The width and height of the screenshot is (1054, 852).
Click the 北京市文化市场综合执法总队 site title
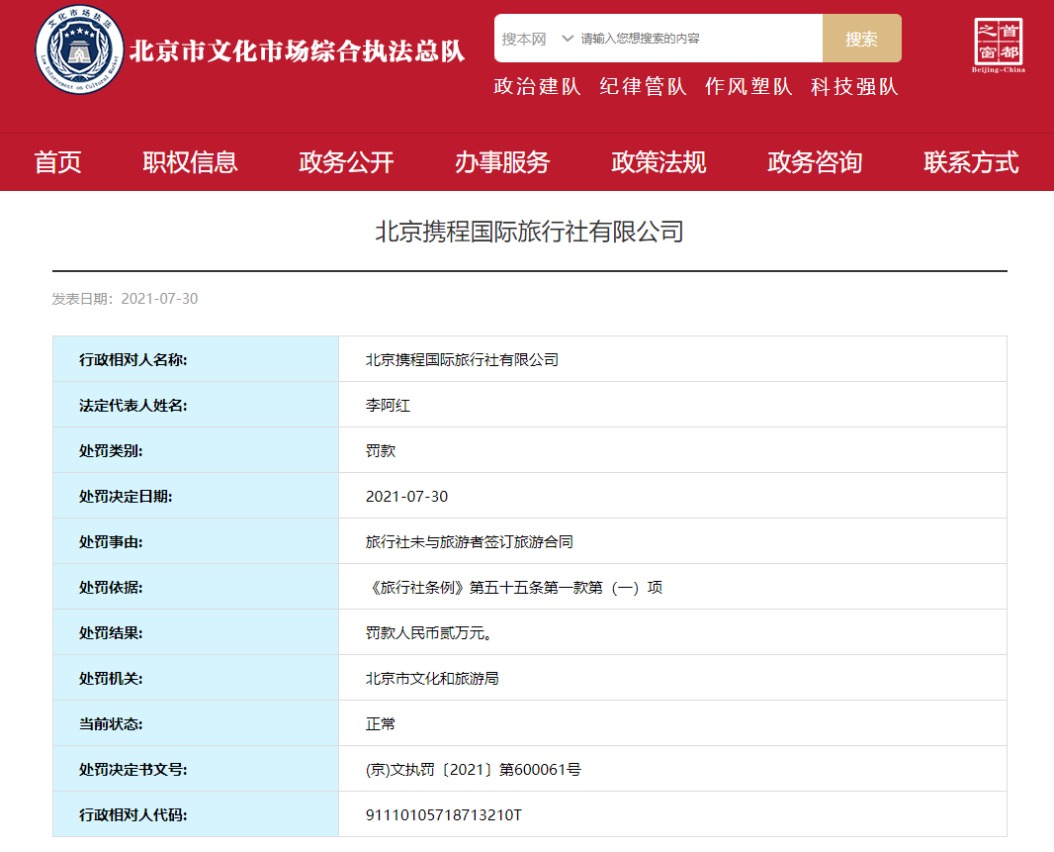click(298, 51)
